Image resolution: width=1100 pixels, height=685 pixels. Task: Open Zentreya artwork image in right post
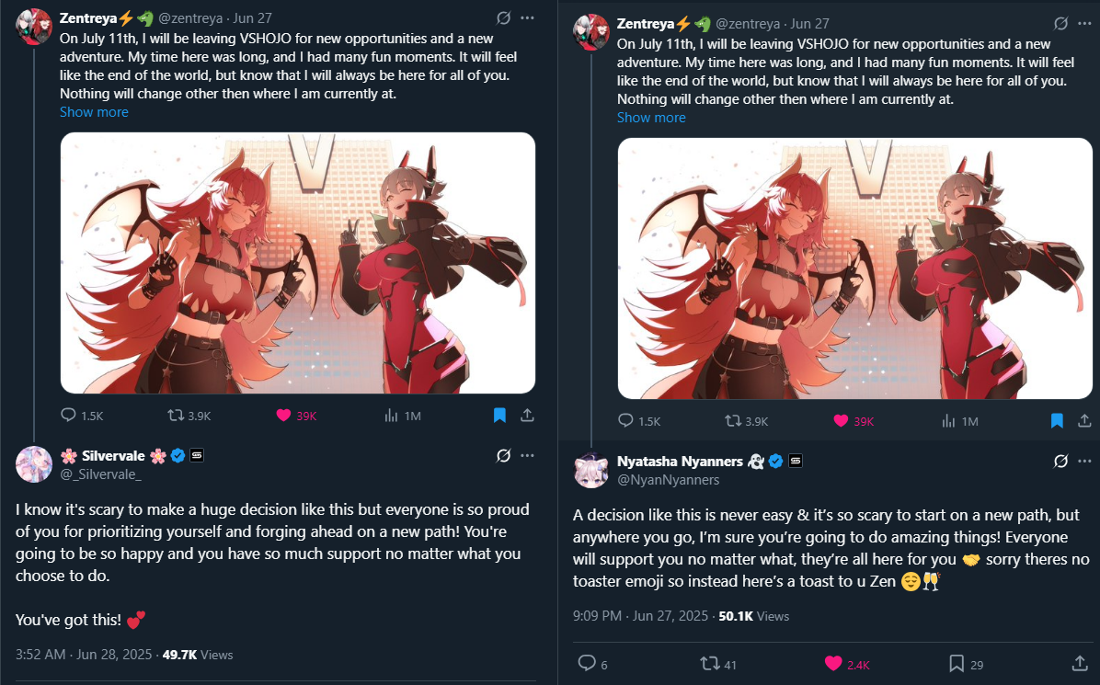pos(854,268)
